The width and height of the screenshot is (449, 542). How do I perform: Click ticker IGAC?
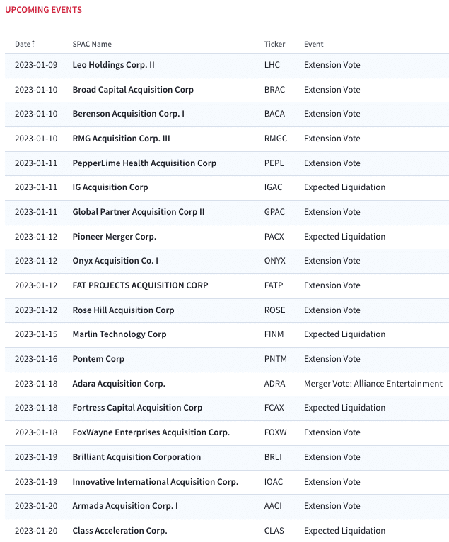(x=273, y=187)
